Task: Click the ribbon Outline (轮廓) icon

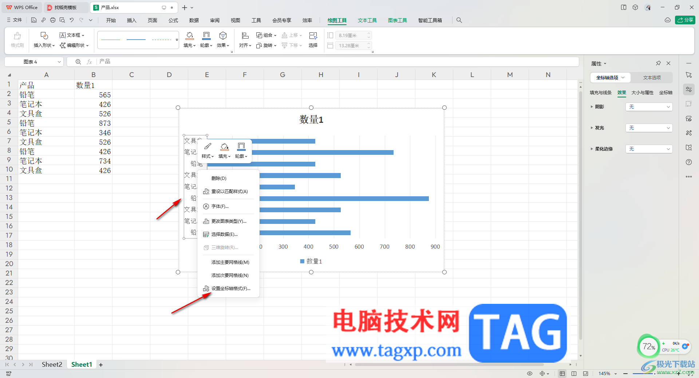Action: coord(206,36)
